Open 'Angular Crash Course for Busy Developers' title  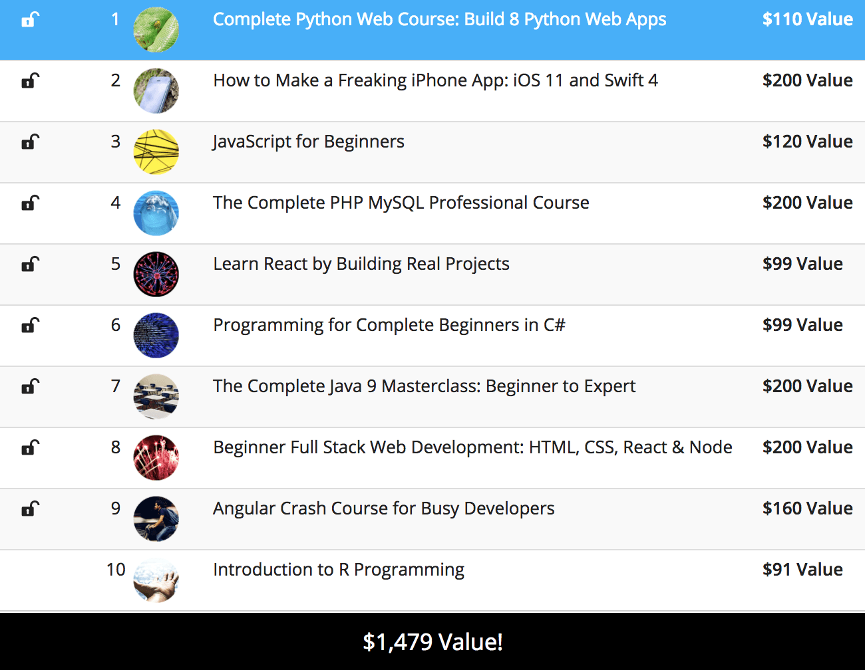383,508
